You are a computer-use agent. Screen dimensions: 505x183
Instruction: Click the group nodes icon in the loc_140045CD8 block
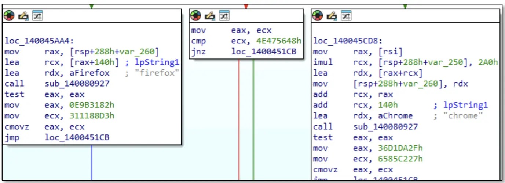pyautogui.click(x=345, y=15)
